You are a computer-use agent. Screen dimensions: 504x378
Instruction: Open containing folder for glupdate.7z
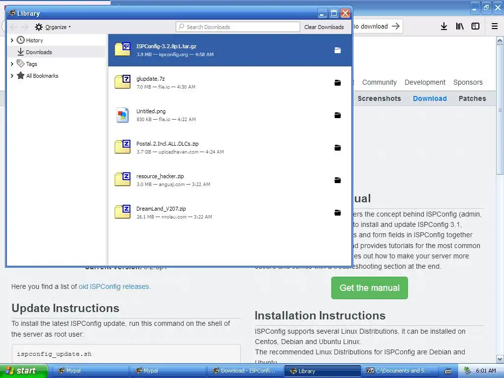[337, 83]
